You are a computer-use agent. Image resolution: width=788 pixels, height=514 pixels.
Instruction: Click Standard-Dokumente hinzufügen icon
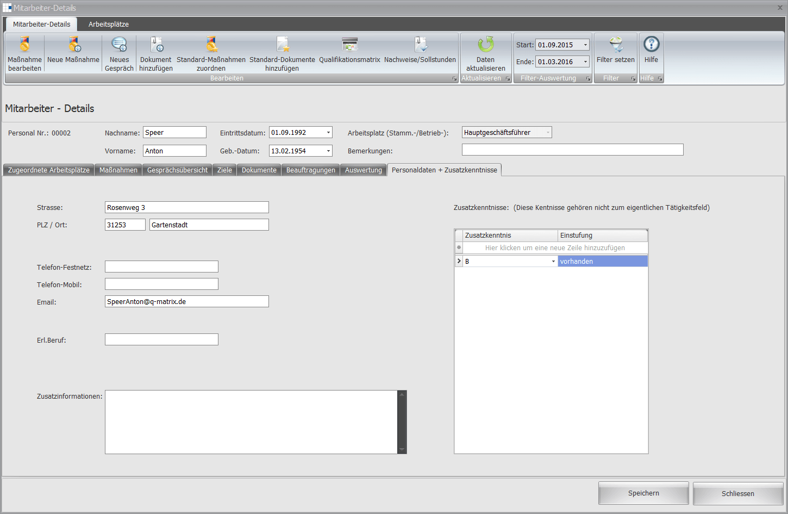tap(282, 45)
